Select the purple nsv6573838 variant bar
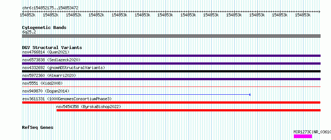 coord(171,64)
